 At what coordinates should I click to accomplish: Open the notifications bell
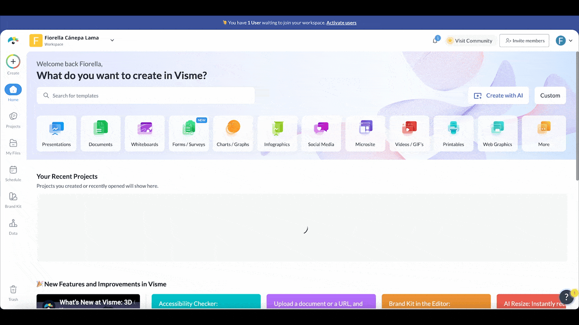pos(435,40)
